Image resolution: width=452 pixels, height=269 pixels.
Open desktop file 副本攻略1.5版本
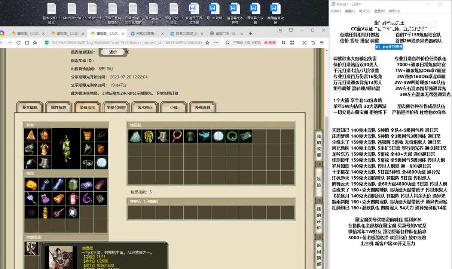(51, 13)
